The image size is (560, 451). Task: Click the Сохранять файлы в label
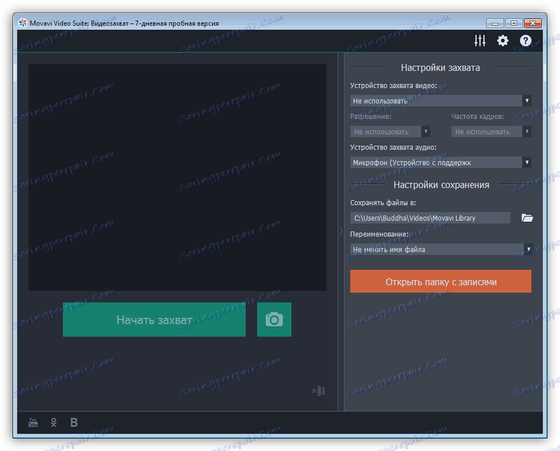383,202
